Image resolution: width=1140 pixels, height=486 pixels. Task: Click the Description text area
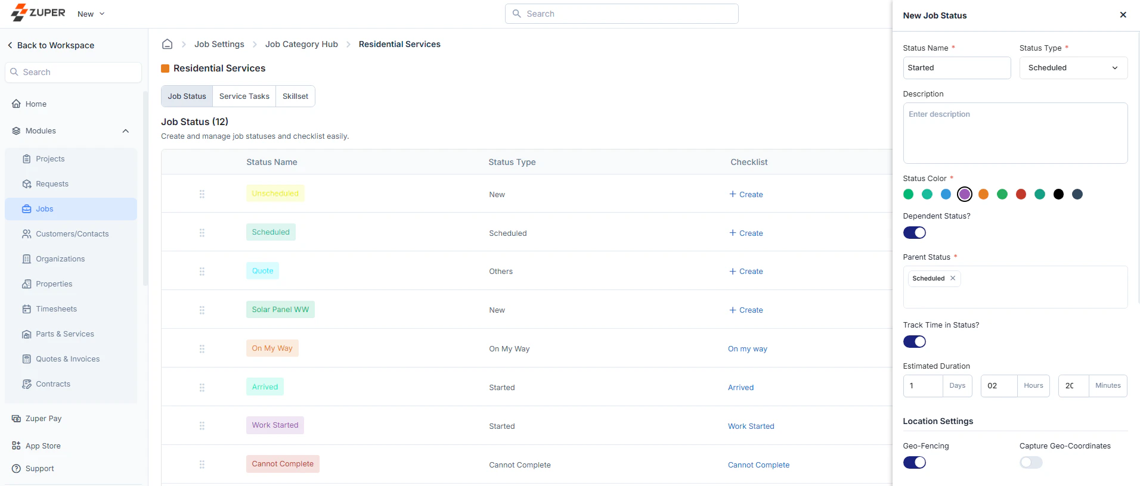[x=1015, y=133]
